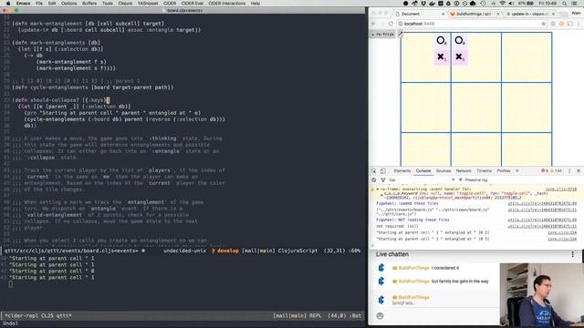
Task: Open the DevTools Sources tab
Action: 443,171
